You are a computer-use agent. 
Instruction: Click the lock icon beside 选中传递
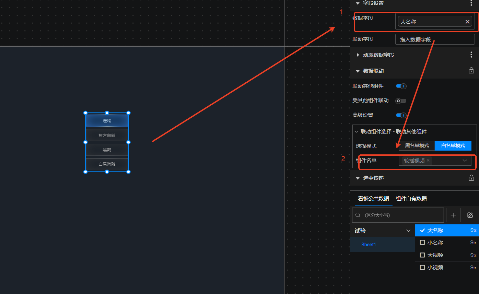coord(471,178)
